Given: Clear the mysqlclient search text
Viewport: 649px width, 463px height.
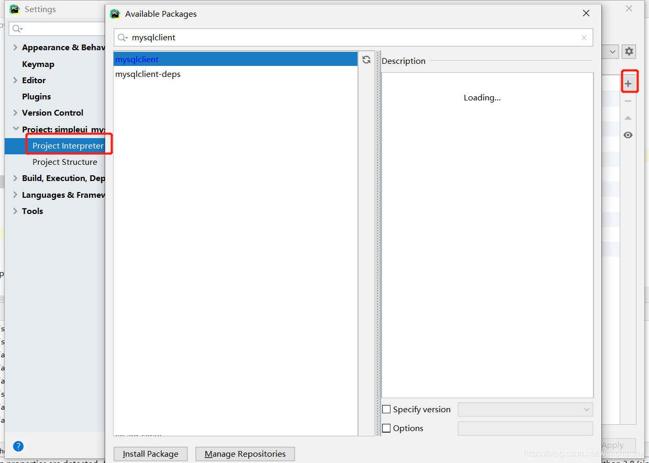Looking at the screenshot, I should 584,38.
